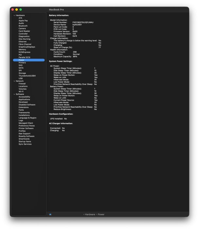Select Disc Burning in the sidebar

[25, 39]
